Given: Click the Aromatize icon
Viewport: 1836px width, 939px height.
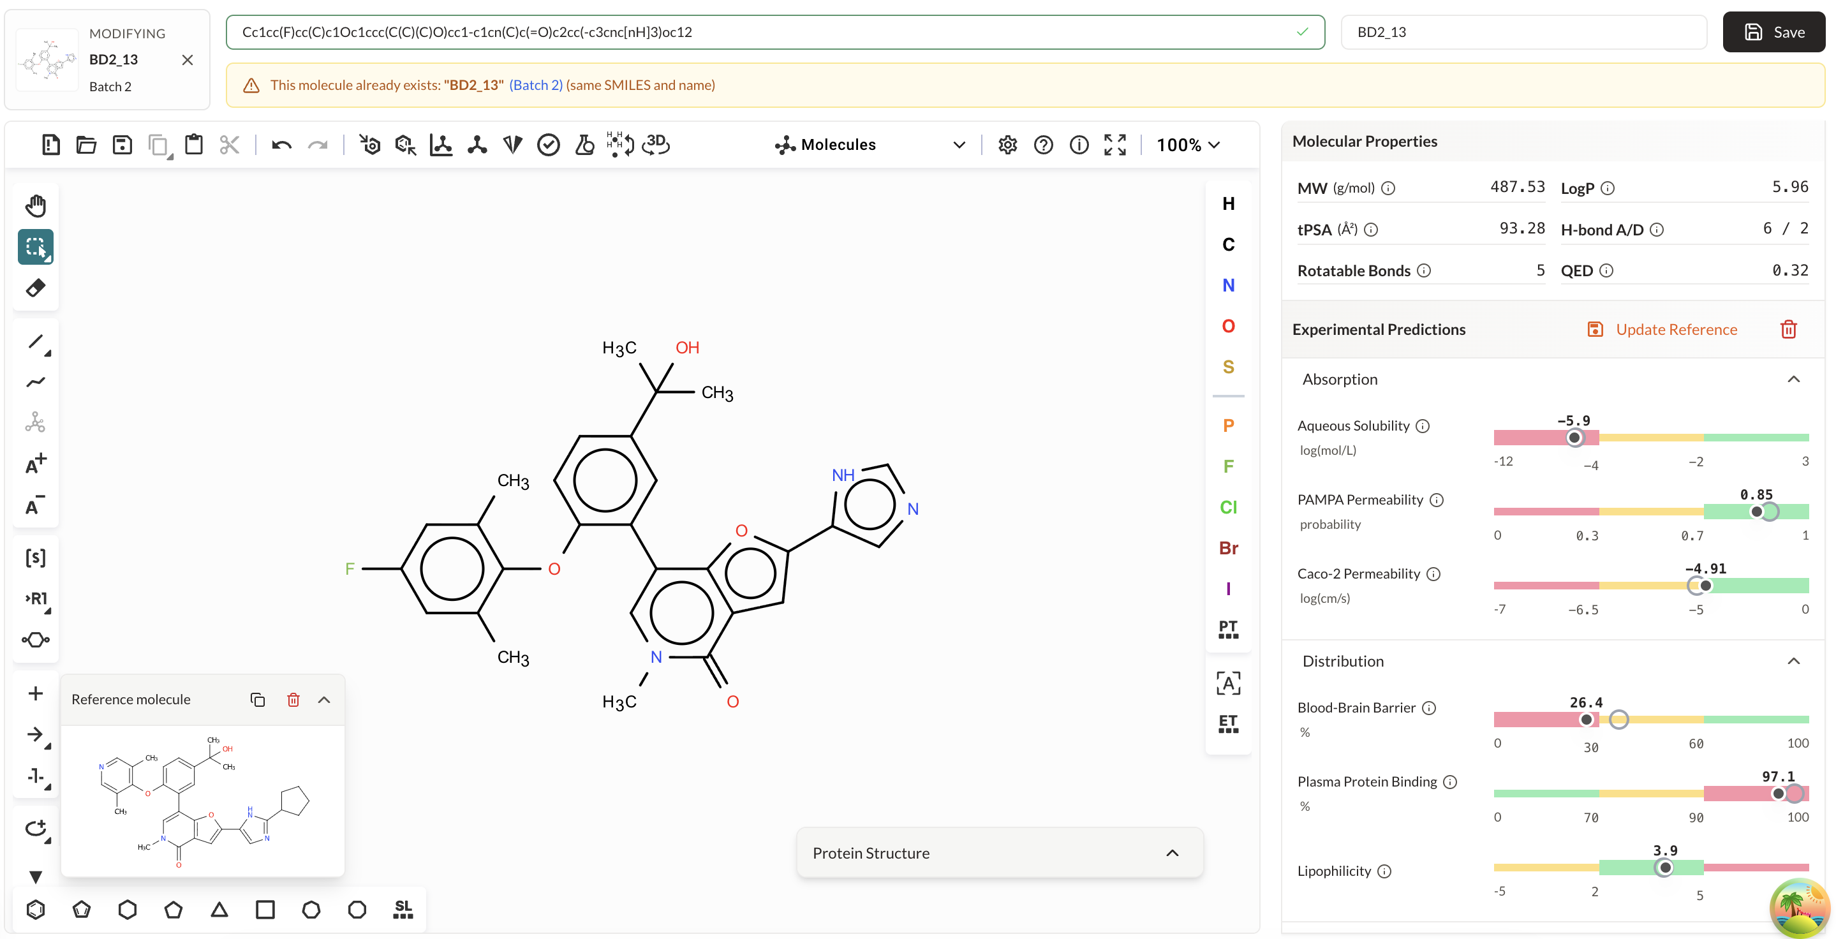Looking at the screenshot, I should click(x=370, y=145).
